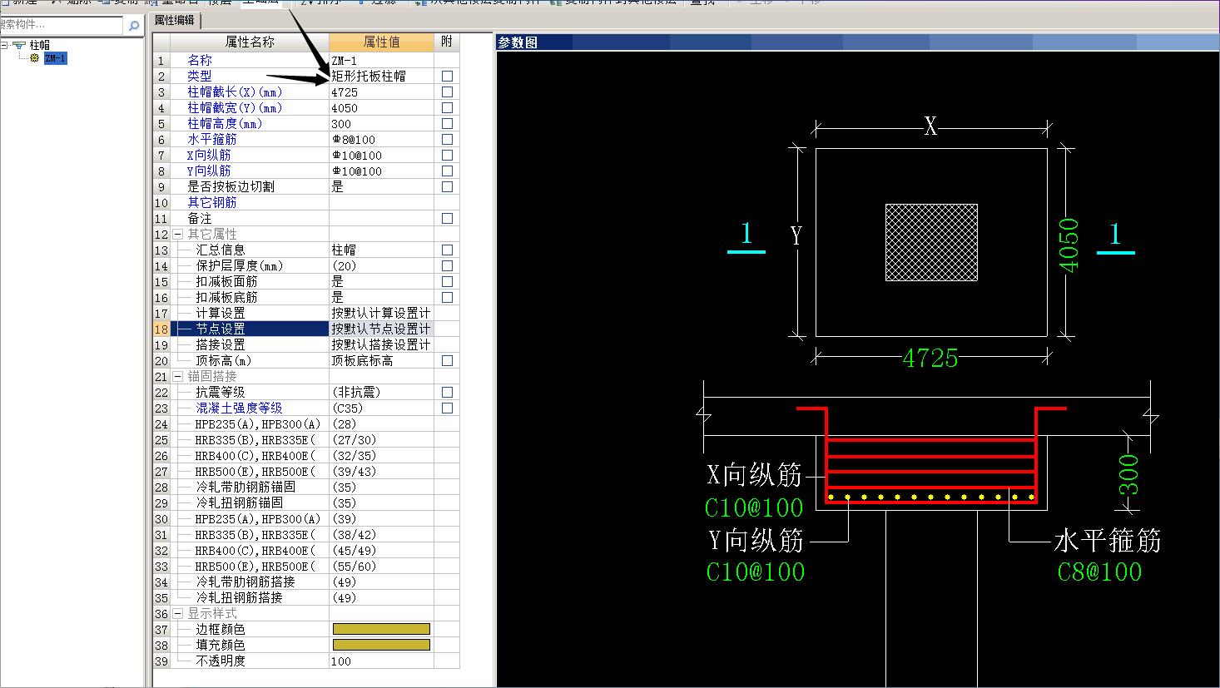The image size is (1220, 688).
Task: Click the 柱帽 category icon in the tree
Action: [18, 45]
